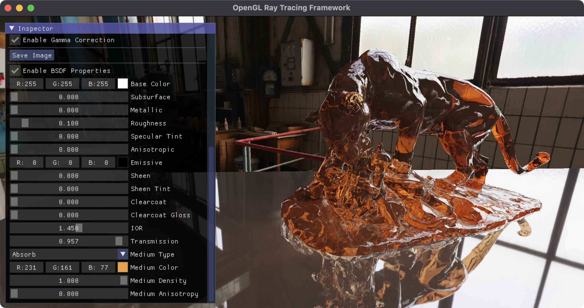Collapse the Inspector panel triangle
Screen dimensions: 584x308
[12, 28]
